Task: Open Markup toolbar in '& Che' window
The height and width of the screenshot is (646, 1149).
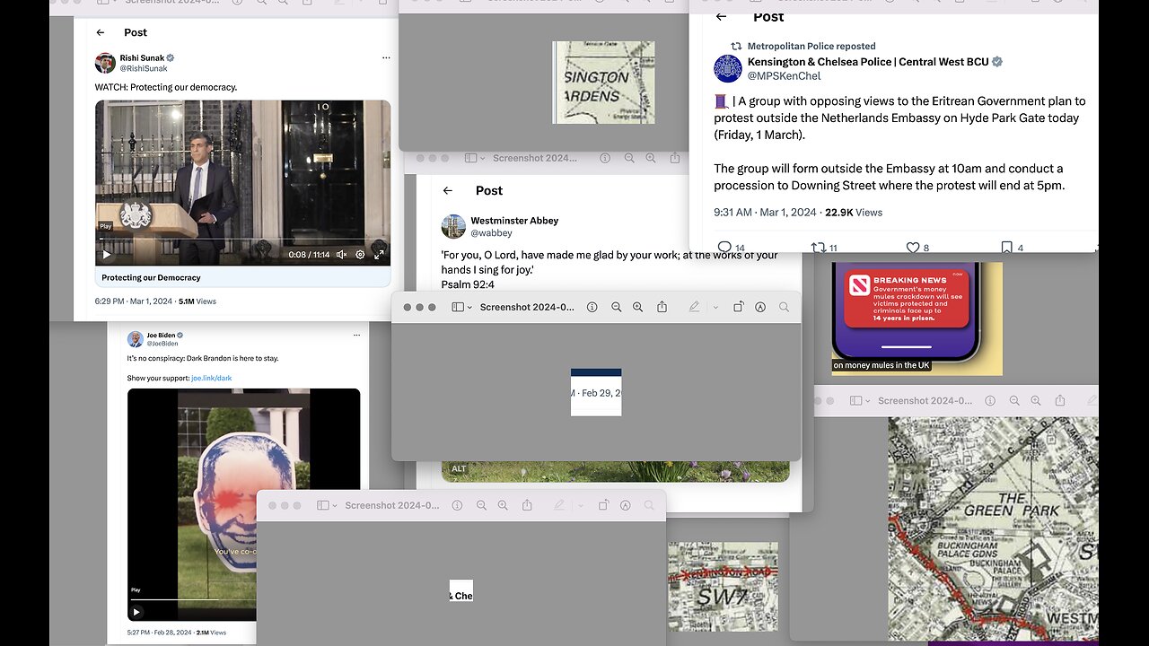Action: (626, 506)
